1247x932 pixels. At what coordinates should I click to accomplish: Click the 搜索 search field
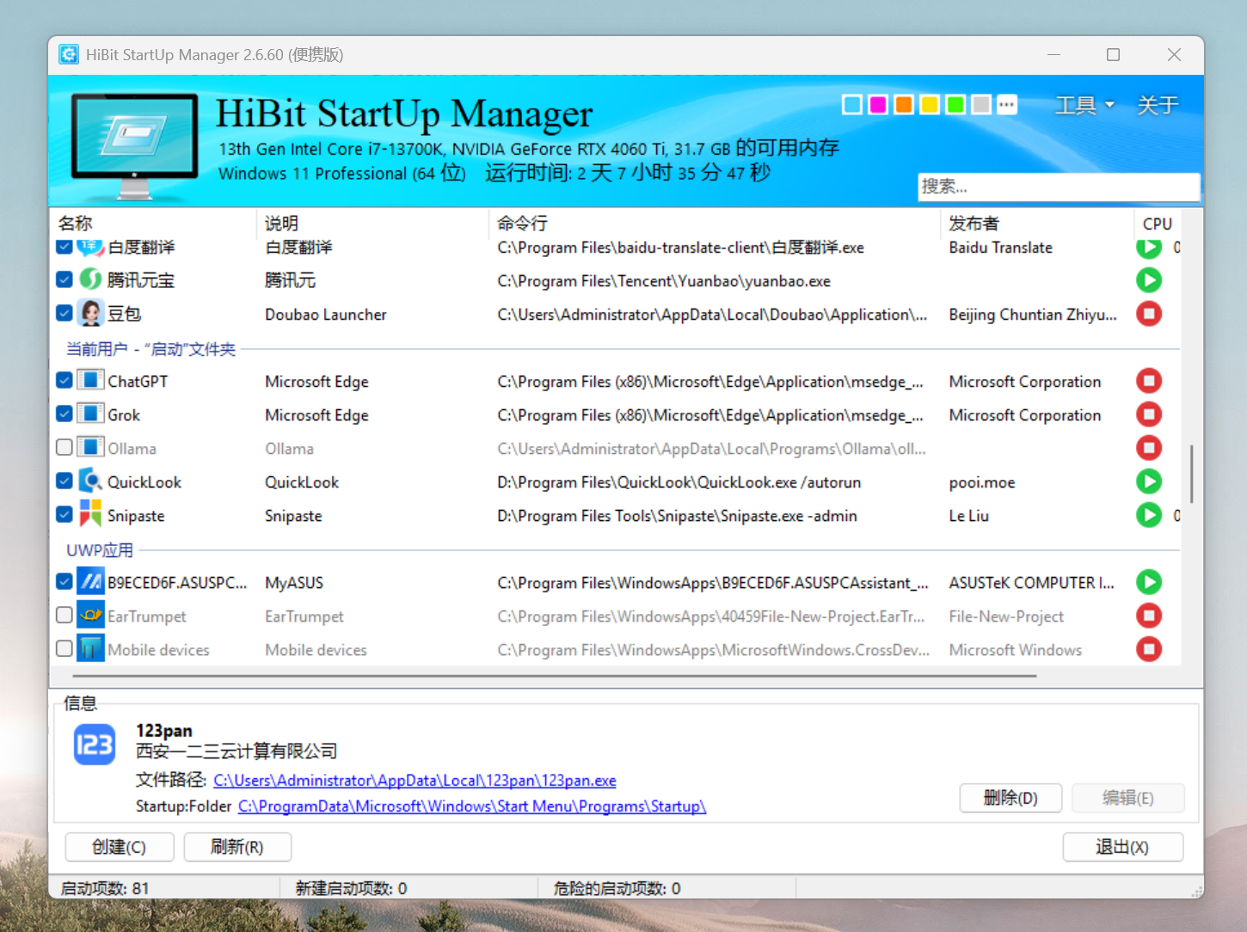1057,187
